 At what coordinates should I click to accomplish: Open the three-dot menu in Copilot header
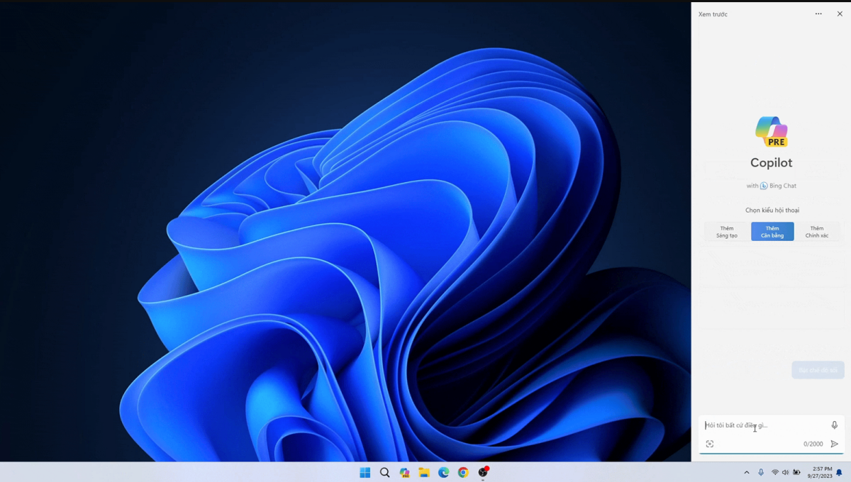click(818, 14)
